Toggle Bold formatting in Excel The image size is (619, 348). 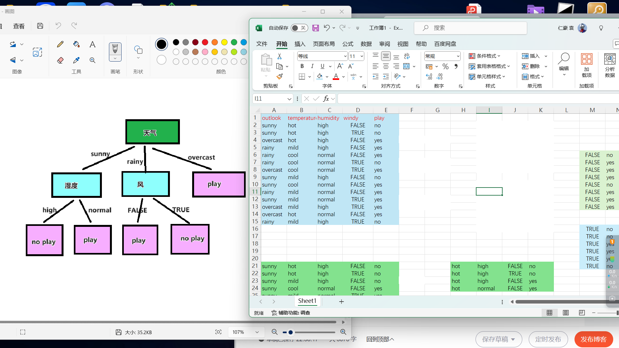click(x=302, y=66)
